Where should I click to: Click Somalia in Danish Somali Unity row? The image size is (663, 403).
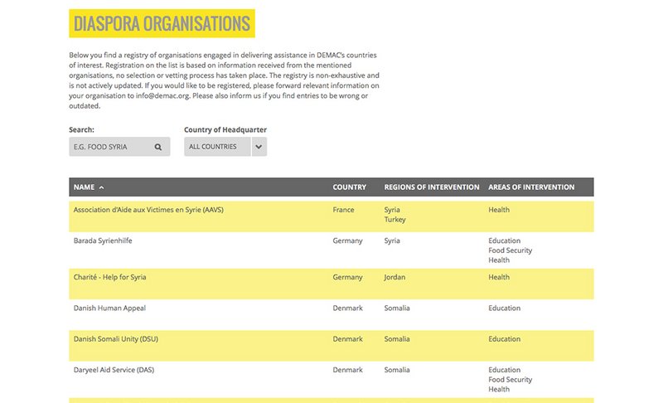(397, 338)
